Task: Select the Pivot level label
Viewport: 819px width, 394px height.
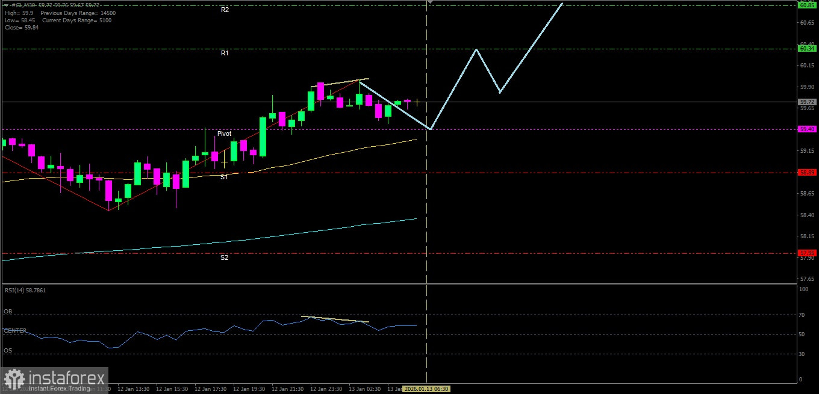Action: pyautogui.click(x=224, y=134)
